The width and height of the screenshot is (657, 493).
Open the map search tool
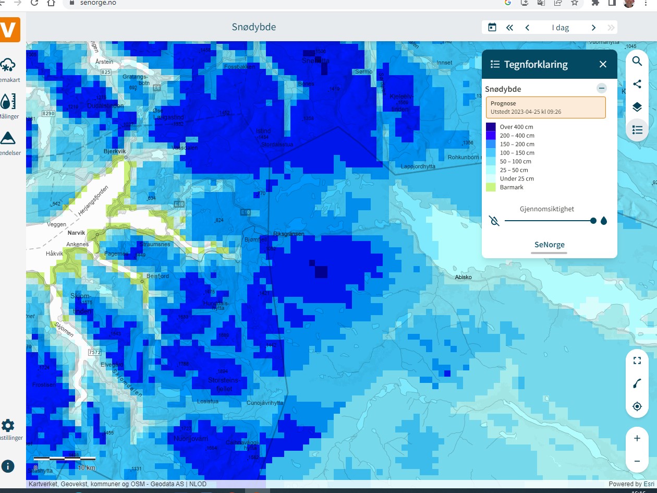637,62
